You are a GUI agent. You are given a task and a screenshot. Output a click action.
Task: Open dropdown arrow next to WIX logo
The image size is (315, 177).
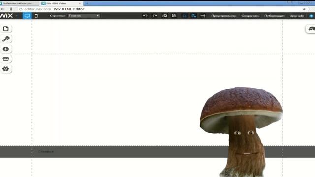[17, 16]
